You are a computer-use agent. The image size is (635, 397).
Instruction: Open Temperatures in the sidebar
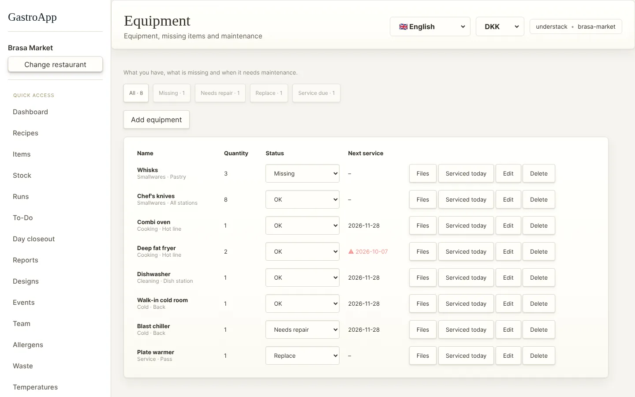[35, 387]
